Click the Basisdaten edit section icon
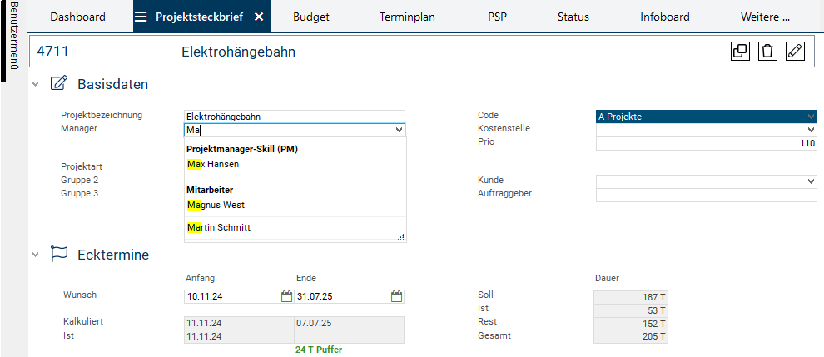824x357 pixels. [x=59, y=83]
